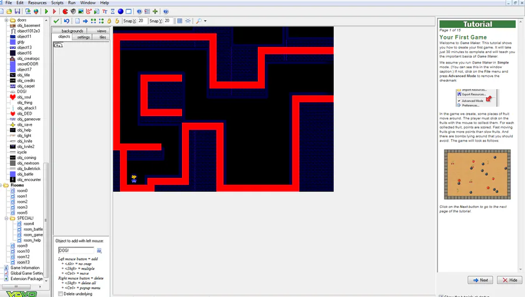Switch to the settings tab
525x297 pixels.
tap(83, 37)
